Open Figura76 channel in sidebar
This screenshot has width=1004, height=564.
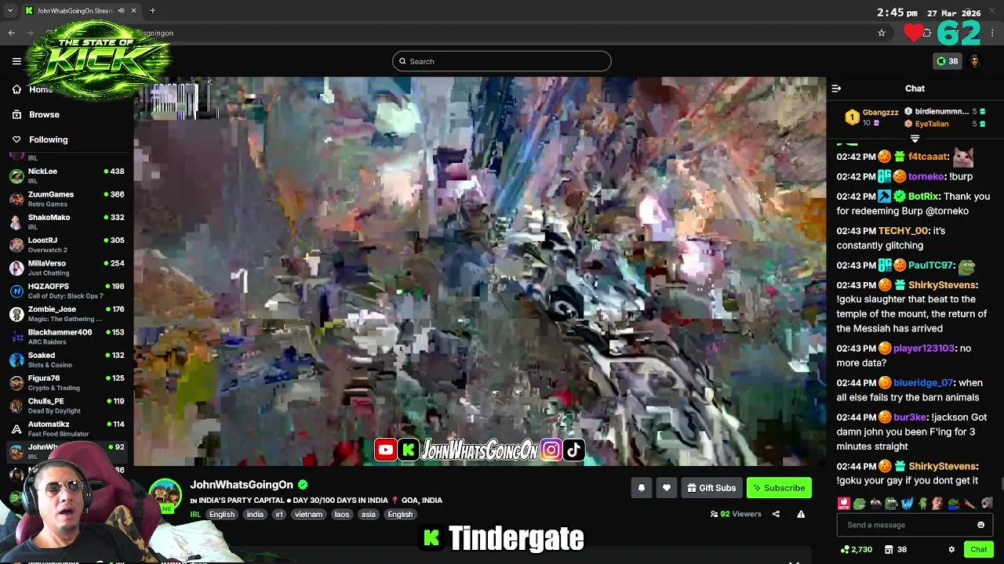[67, 382]
